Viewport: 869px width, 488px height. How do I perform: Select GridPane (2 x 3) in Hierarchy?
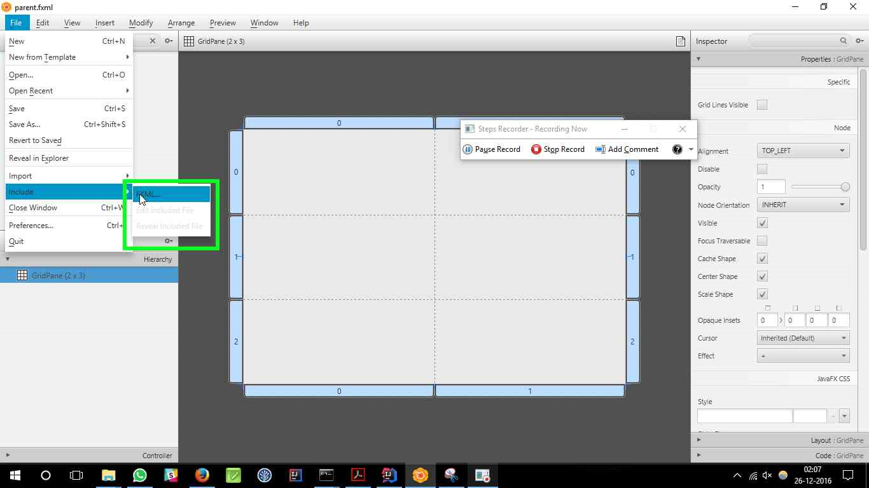pos(89,275)
